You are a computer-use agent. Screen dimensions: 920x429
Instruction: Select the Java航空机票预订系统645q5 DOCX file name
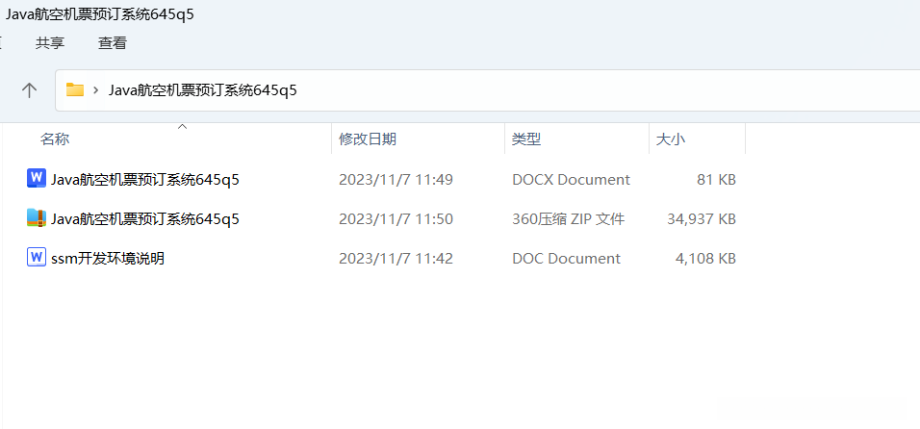coord(144,179)
